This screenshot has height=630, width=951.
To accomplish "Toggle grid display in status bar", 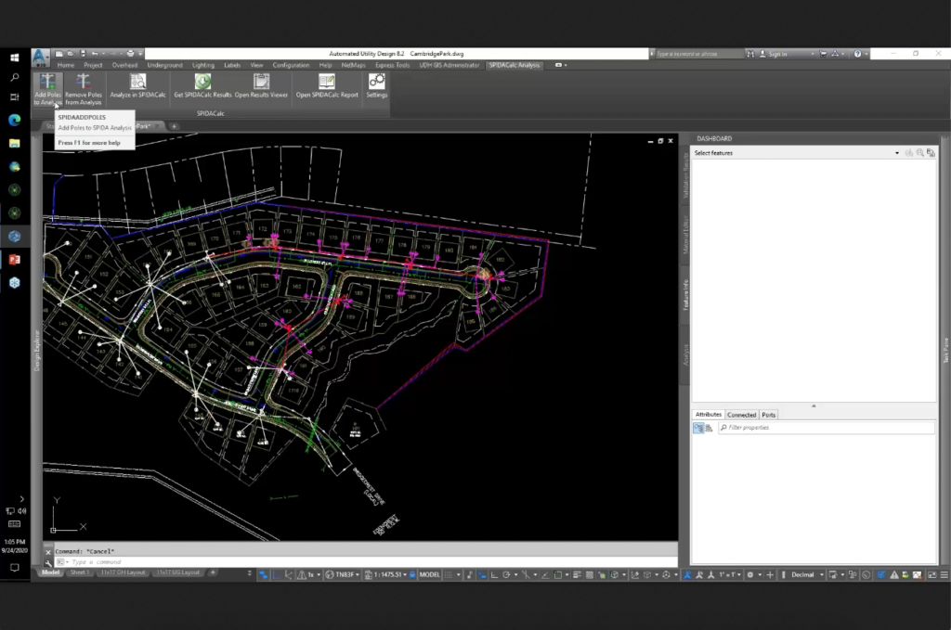I will [x=449, y=574].
